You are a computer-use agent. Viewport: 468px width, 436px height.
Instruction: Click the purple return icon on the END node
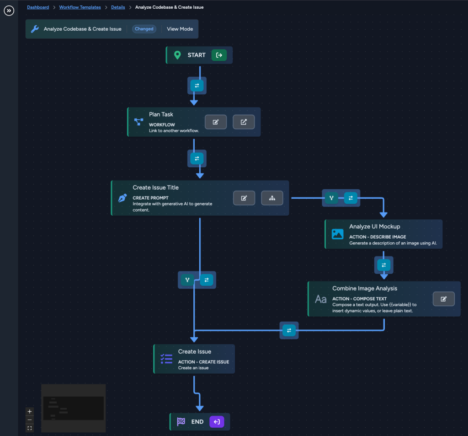[217, 421]
